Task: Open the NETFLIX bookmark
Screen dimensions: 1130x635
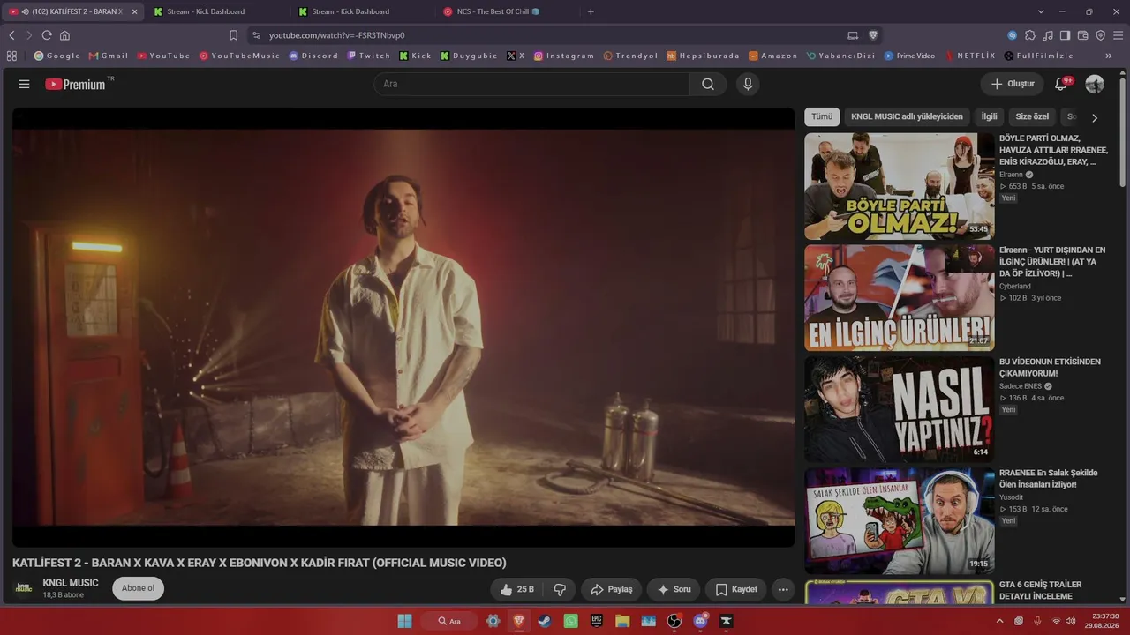Action: point(970,56)
